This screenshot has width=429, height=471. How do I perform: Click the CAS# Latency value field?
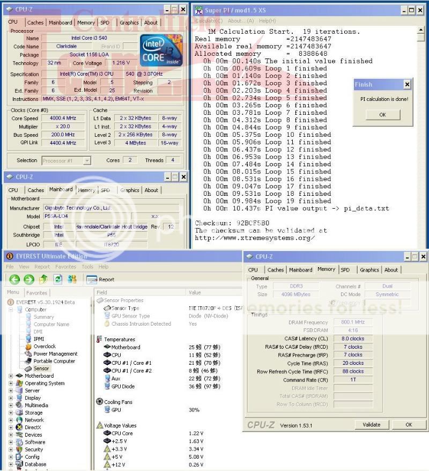click(x=353, y=338)
